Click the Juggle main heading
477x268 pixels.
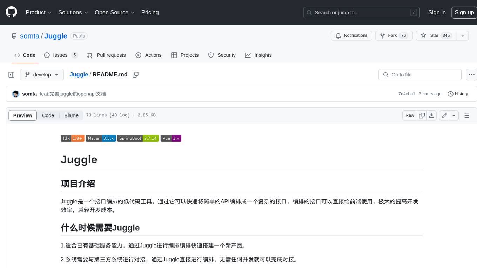pos(79,159)
